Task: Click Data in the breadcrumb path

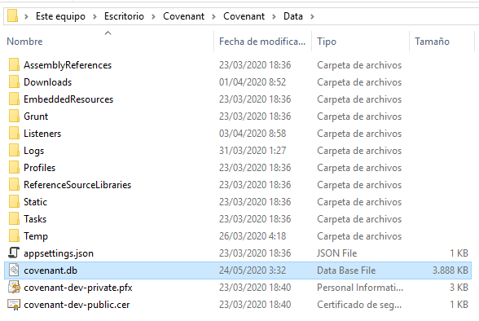Action: (x=293, y=16)
